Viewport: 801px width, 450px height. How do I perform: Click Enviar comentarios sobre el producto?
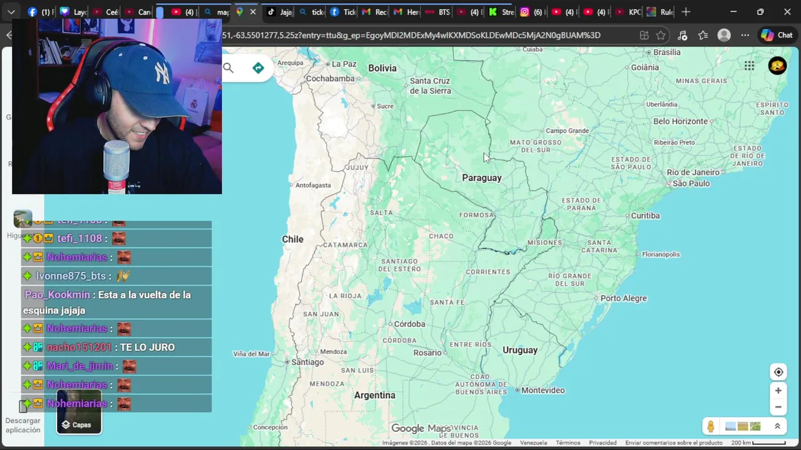click(x=674, y=443)
